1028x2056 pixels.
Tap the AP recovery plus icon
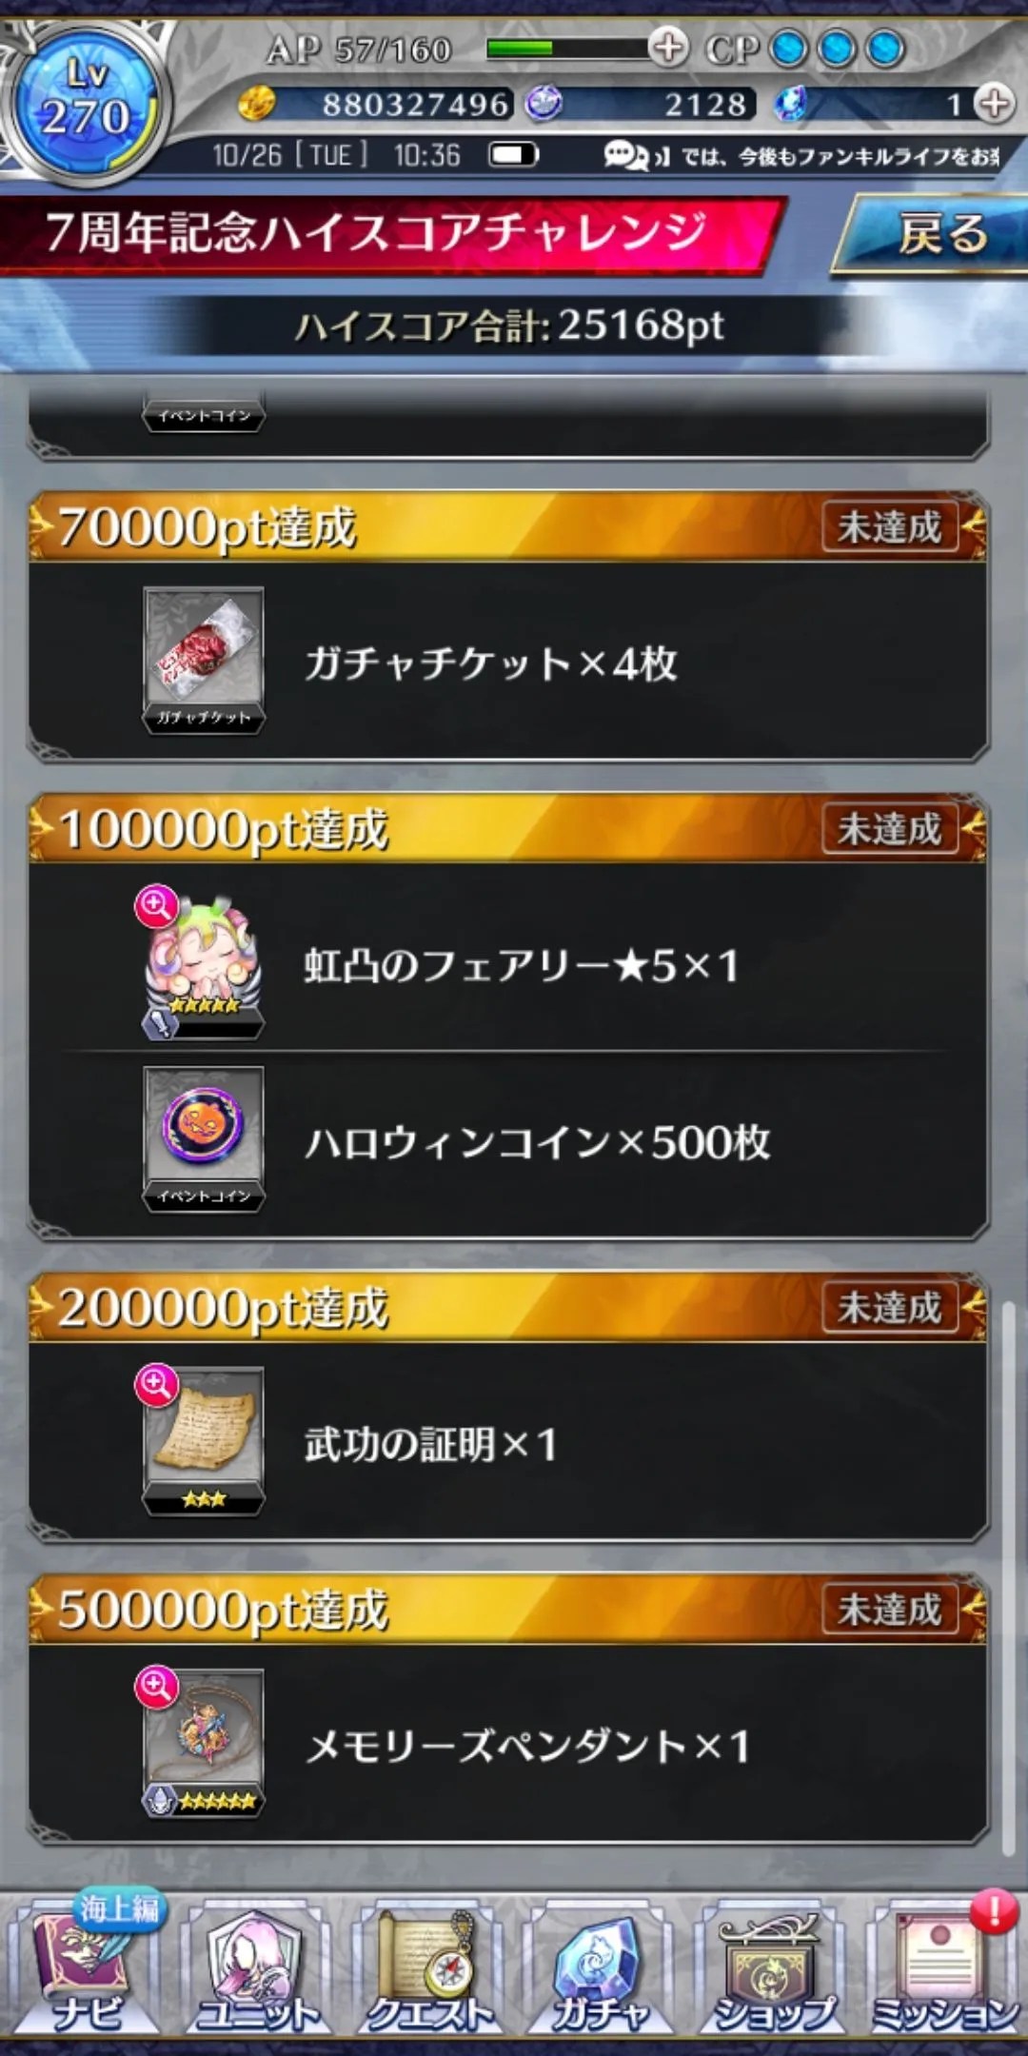(x=668, y=47)
